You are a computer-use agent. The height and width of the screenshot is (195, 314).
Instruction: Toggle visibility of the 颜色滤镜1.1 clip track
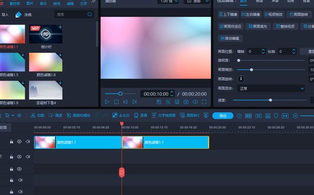(x=19, y=141)
